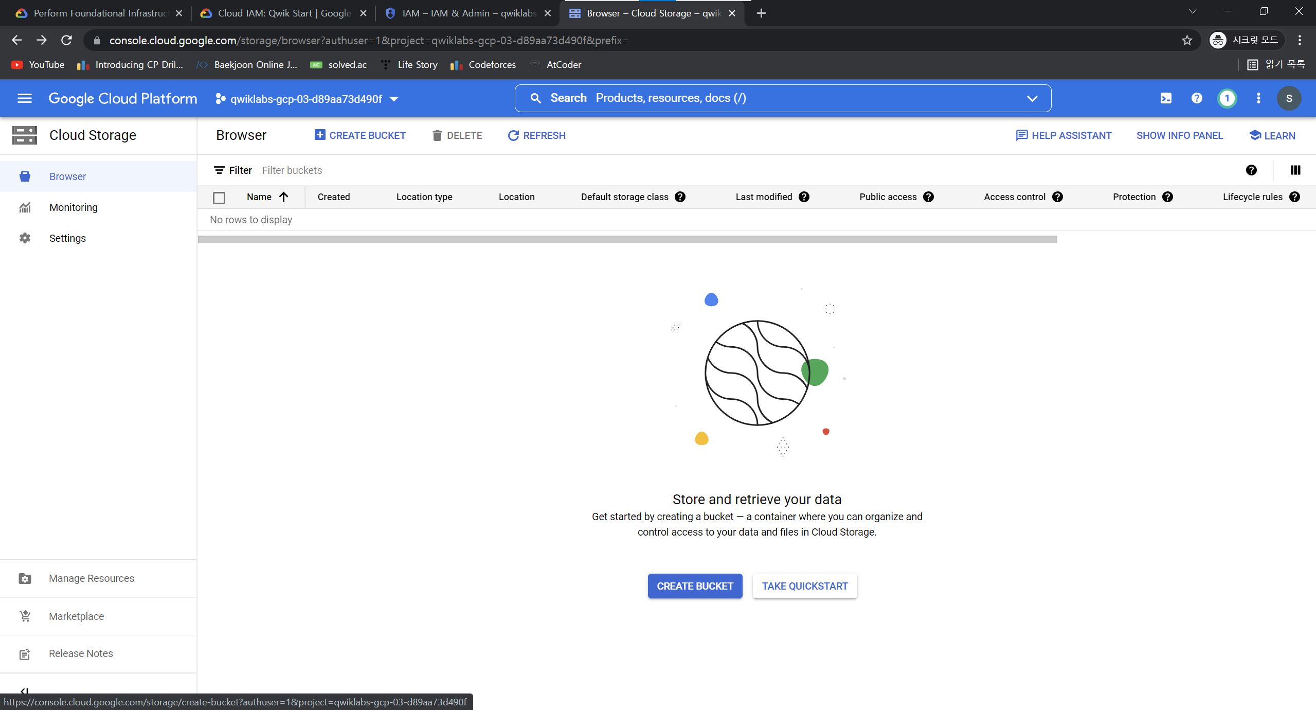The height and width of the screenshot is (710, 1316).
Task: Click the horizontal table scrollbar
Action: click(x=627, y=239)
